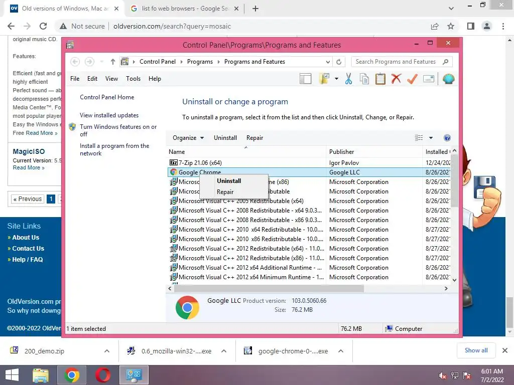The height and width of the screenshot is (385, 514).
Task: Click the Chrome address bar URL
Action: [172, 26]
